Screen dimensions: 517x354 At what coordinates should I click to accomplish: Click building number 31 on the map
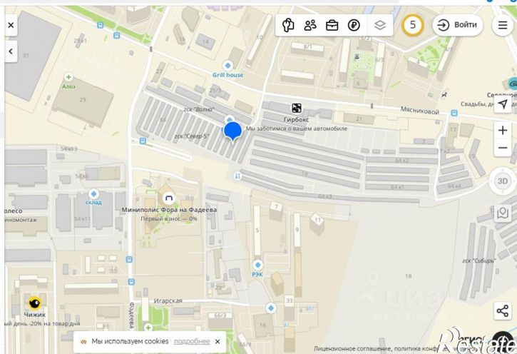coord(26,56)
